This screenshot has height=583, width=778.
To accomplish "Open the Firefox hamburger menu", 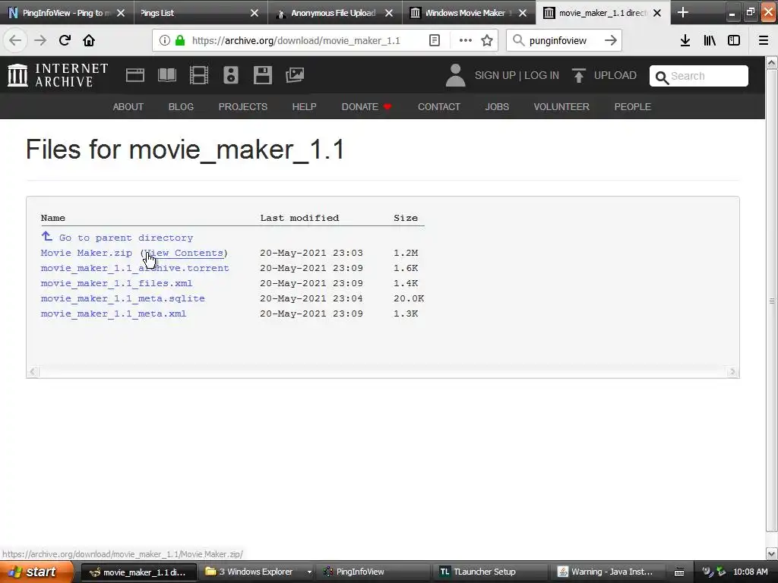I will 764,40.
